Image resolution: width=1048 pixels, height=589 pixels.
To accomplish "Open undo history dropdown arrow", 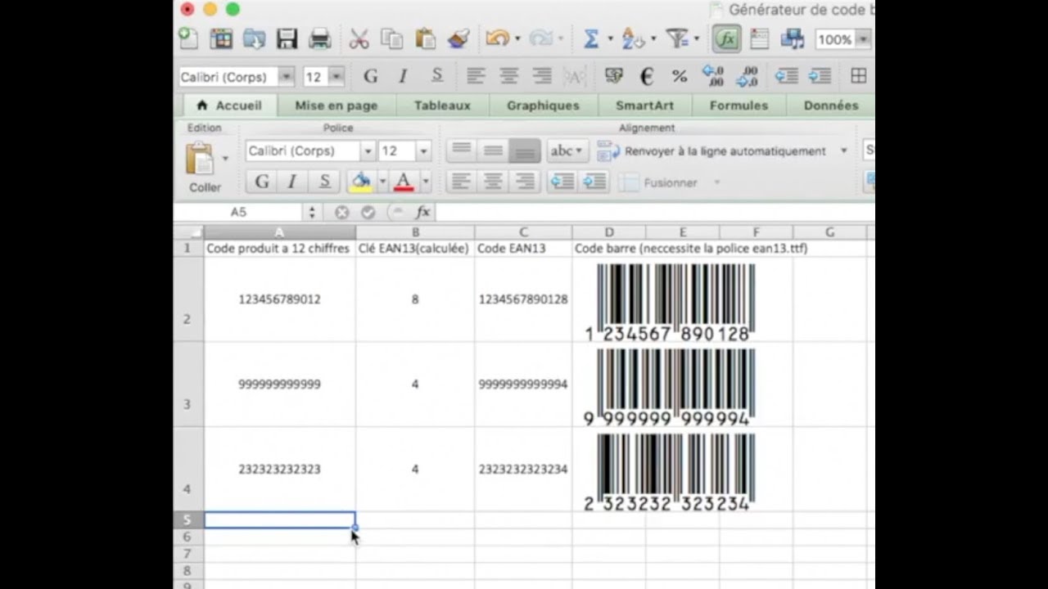I will 517,38.
